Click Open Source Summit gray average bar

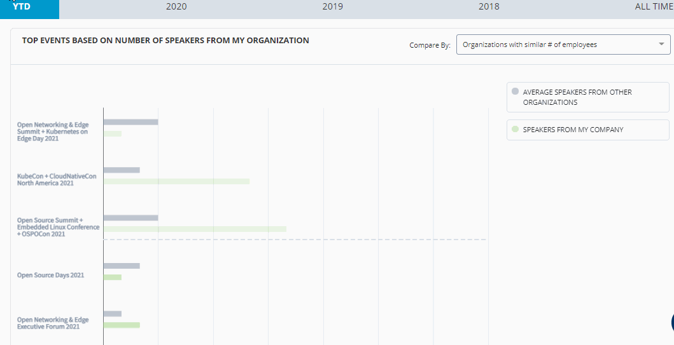(x=130, y=218)
